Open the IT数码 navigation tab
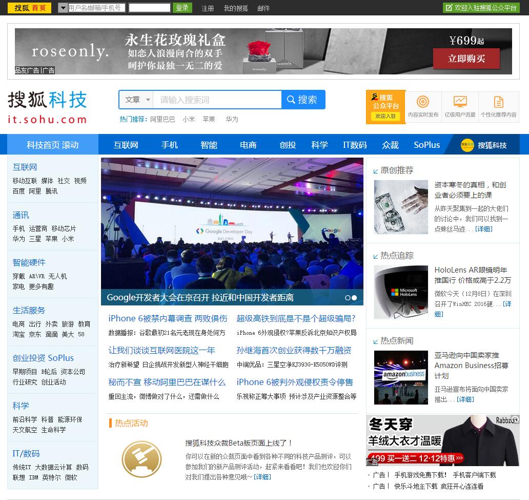 pos(355,145)
